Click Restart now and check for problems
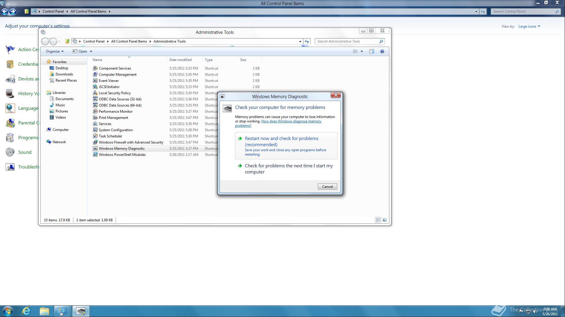This screenshot has width=565, height=317. tap(286, 146)
